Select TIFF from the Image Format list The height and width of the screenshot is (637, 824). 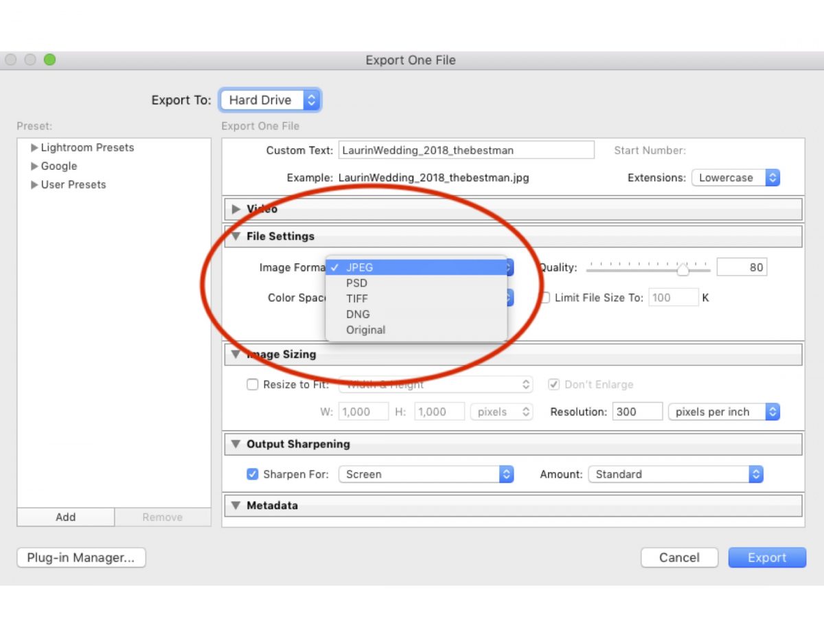pyautogui.click(x=357, y=298)
